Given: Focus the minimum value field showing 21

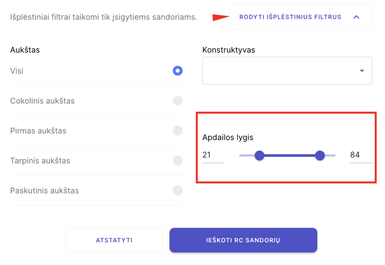Looking at the screenshot, I should (213, 155).
